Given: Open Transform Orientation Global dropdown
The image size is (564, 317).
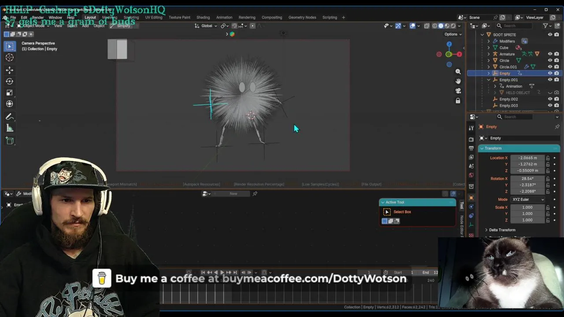Looking at the screenshot, I should point(207,26).
